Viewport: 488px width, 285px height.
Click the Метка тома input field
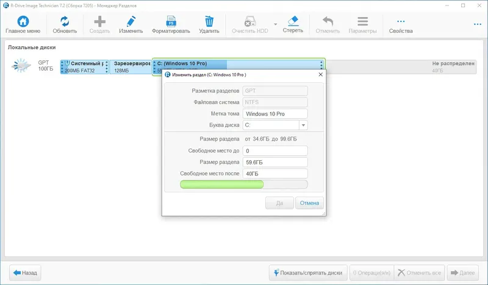point(275,114)
